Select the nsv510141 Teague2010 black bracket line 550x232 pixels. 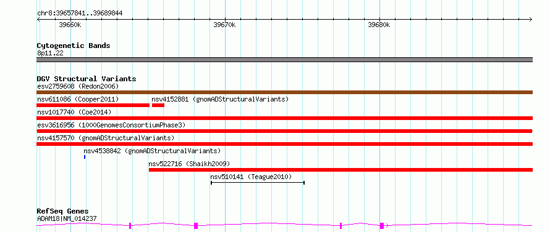click(x=258, y=182)
